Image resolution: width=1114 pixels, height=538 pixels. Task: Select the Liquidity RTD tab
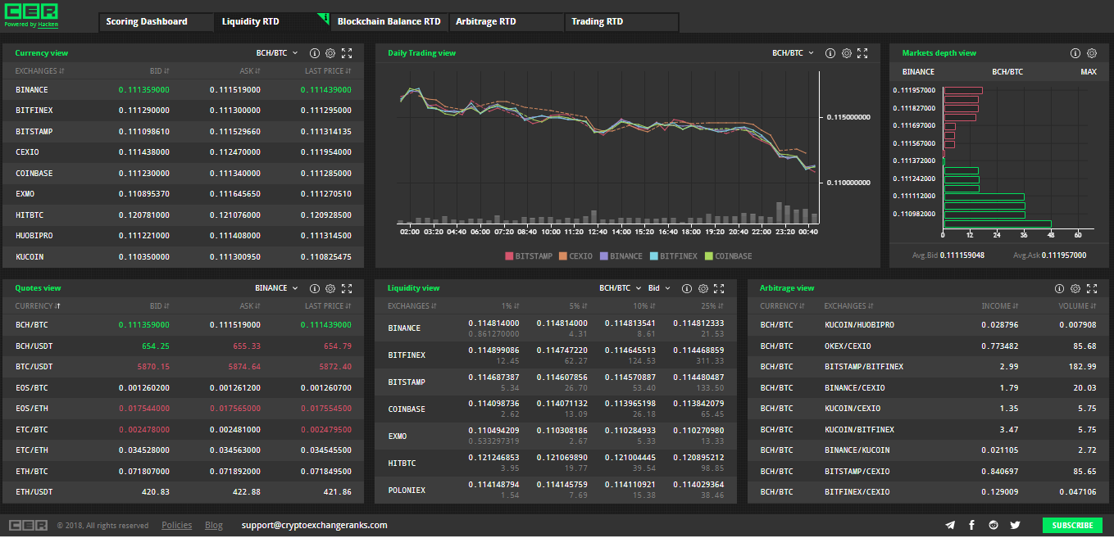coord(272,22)
